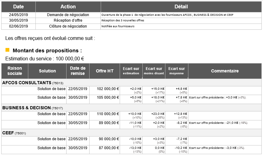
Task: Click the Détail column header
Action: [181, 7]
